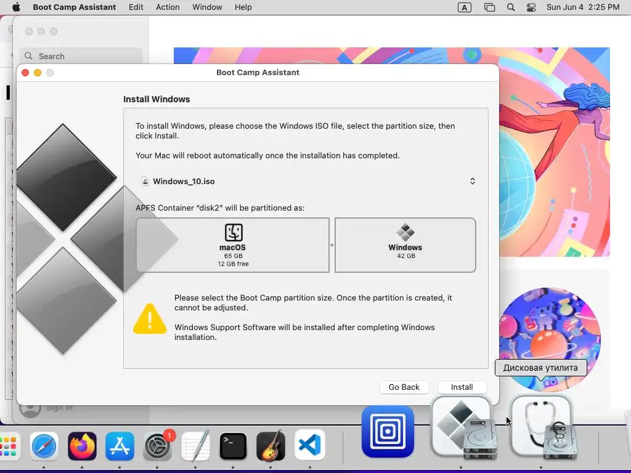Open Spotlight search in menu bar
Viewport: 631px width, 473px height.
click(x=511, y=7)
